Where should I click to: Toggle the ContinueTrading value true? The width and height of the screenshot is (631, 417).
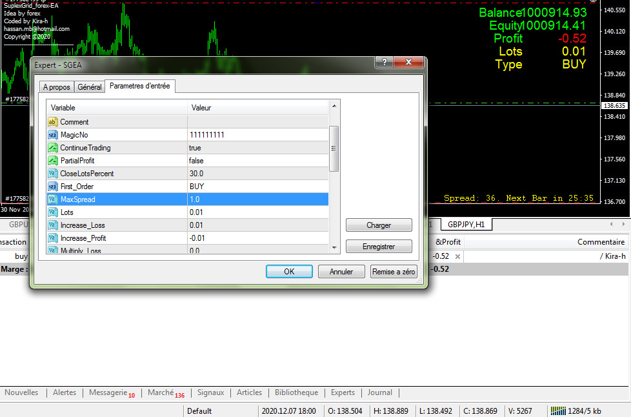coord(258,148)
